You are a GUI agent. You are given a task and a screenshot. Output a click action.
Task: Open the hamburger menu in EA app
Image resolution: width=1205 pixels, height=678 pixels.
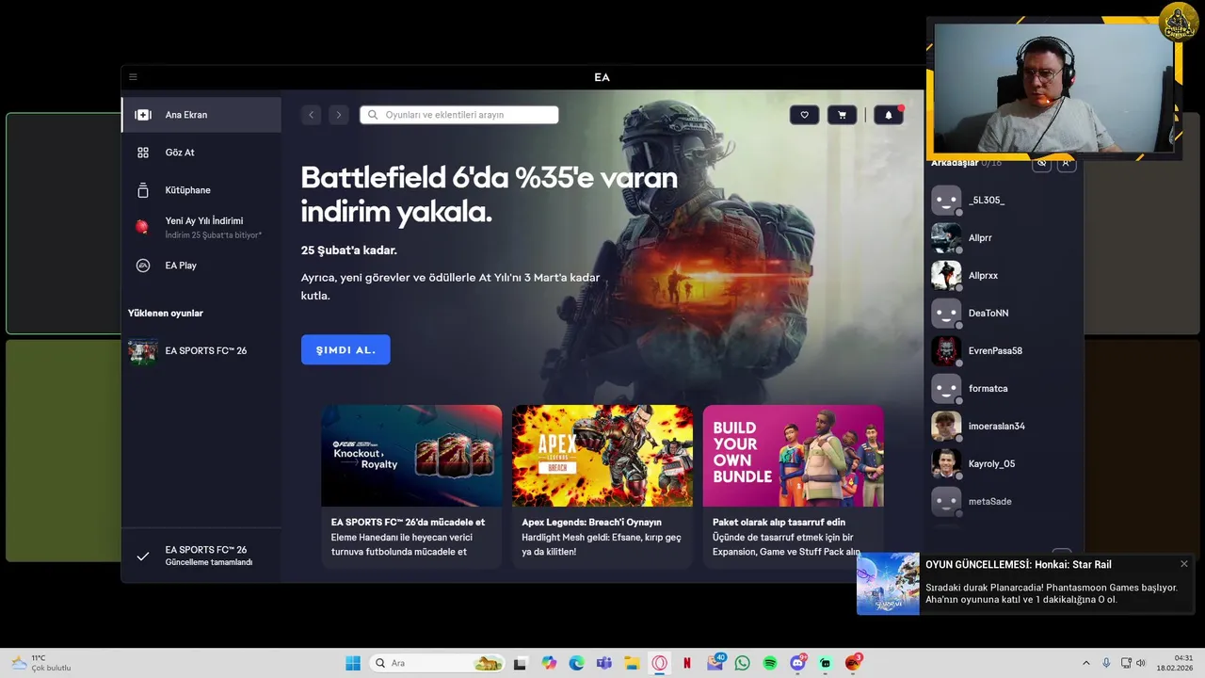click(x=133, y=77)
